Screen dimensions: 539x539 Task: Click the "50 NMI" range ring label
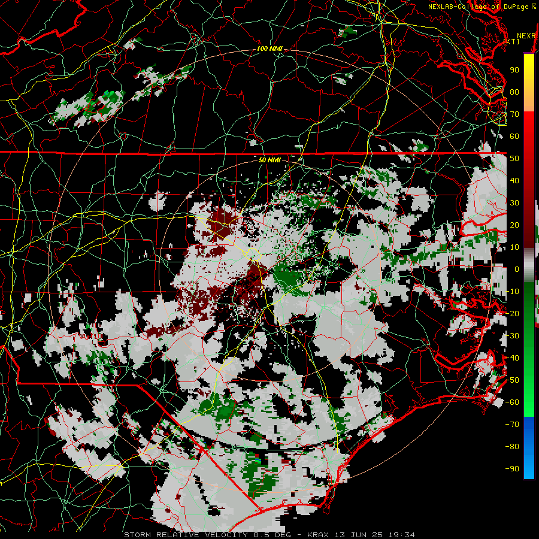click(x=269, y=160)
